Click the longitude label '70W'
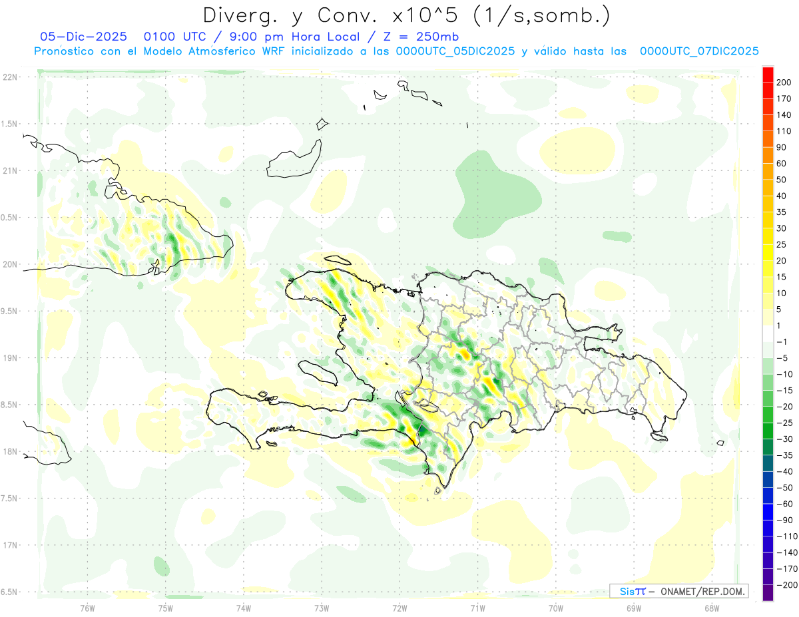 click(556, 608)
